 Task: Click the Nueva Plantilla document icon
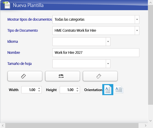tap(7, 5)
